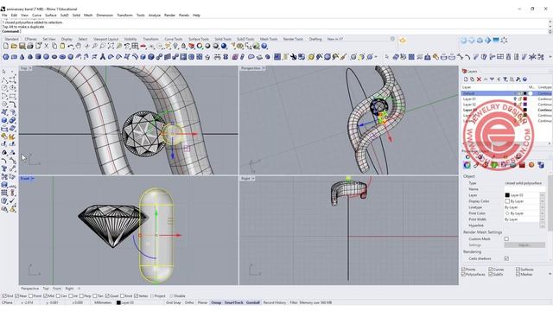Enable the Point osnap checkbox
Viewport: 553px width, 311px height.
(31, 296)
